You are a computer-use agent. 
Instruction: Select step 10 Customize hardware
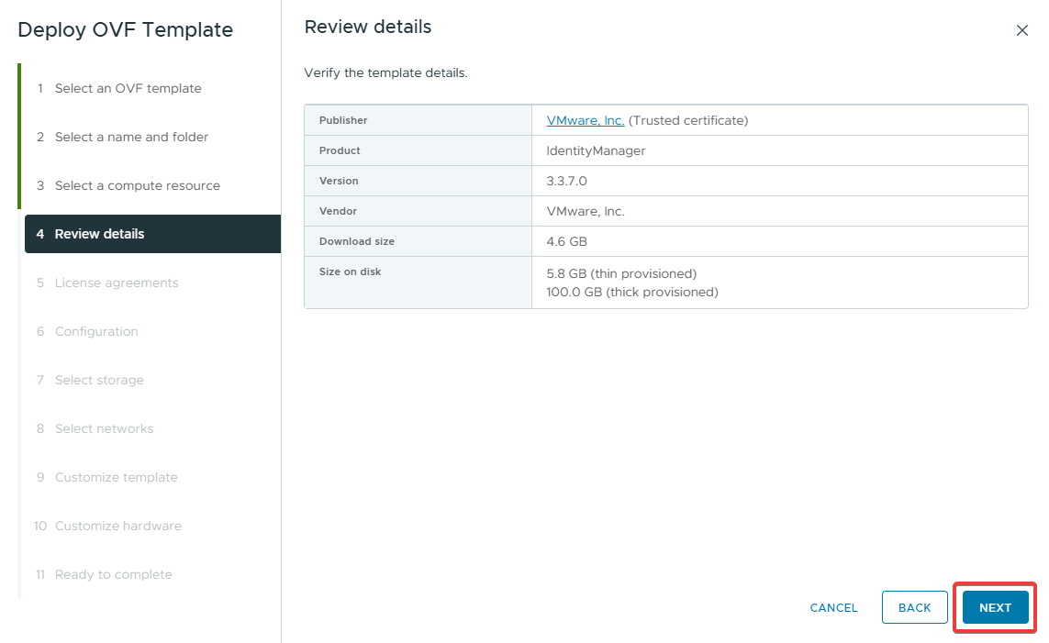117,526
